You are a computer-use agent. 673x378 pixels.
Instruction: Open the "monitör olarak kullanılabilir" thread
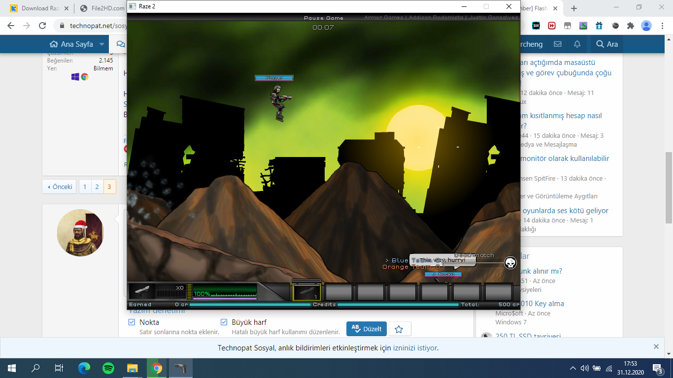(x=566, y=158)
